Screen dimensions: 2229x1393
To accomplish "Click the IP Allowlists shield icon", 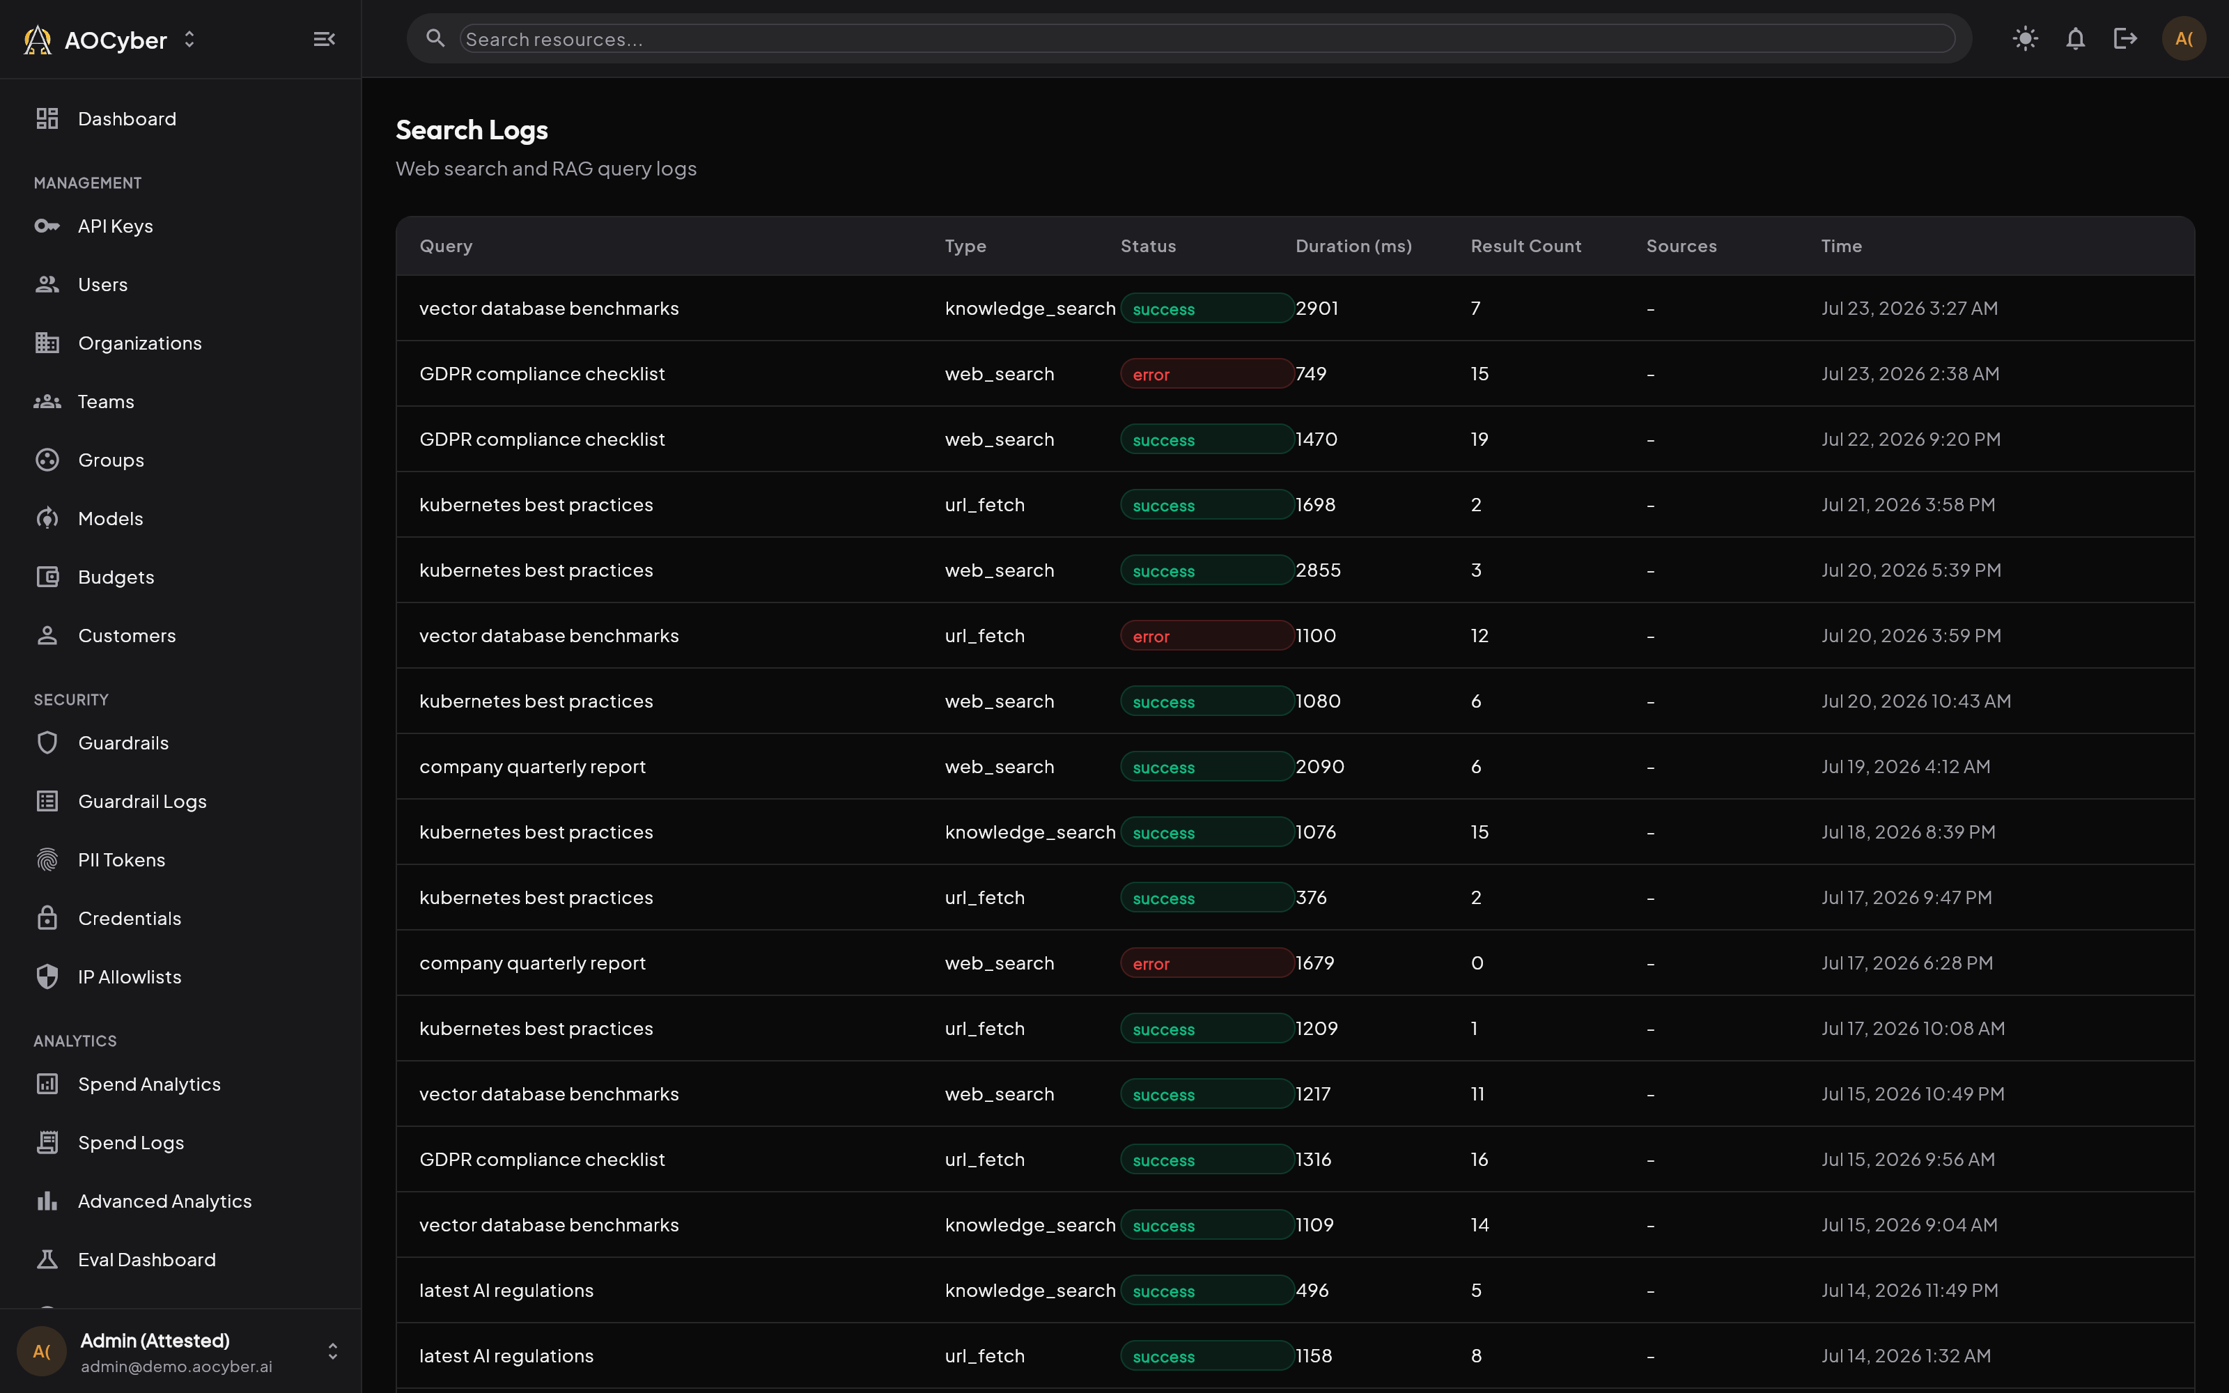I will 47,976.
